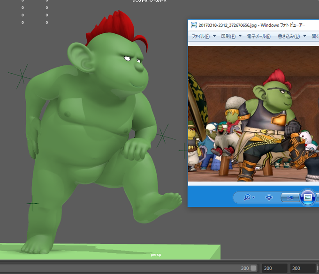Open the ファイル(F) menu in Photo Viewer
319x274 pixels.
204,36
